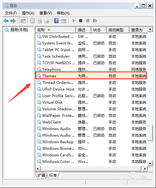156x188 pixels.
Task: Click the Themes gear icon
Action: 39,76
